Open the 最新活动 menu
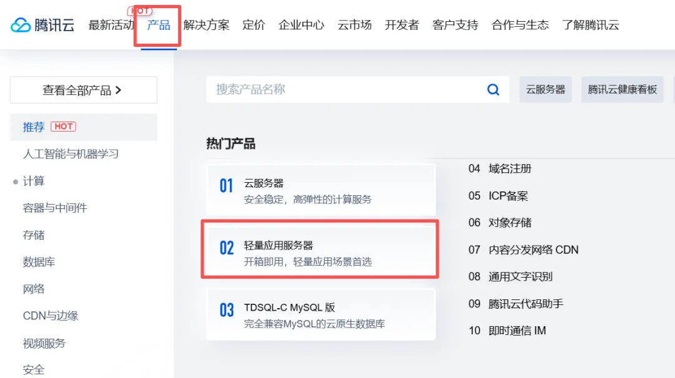 point(111,25)
